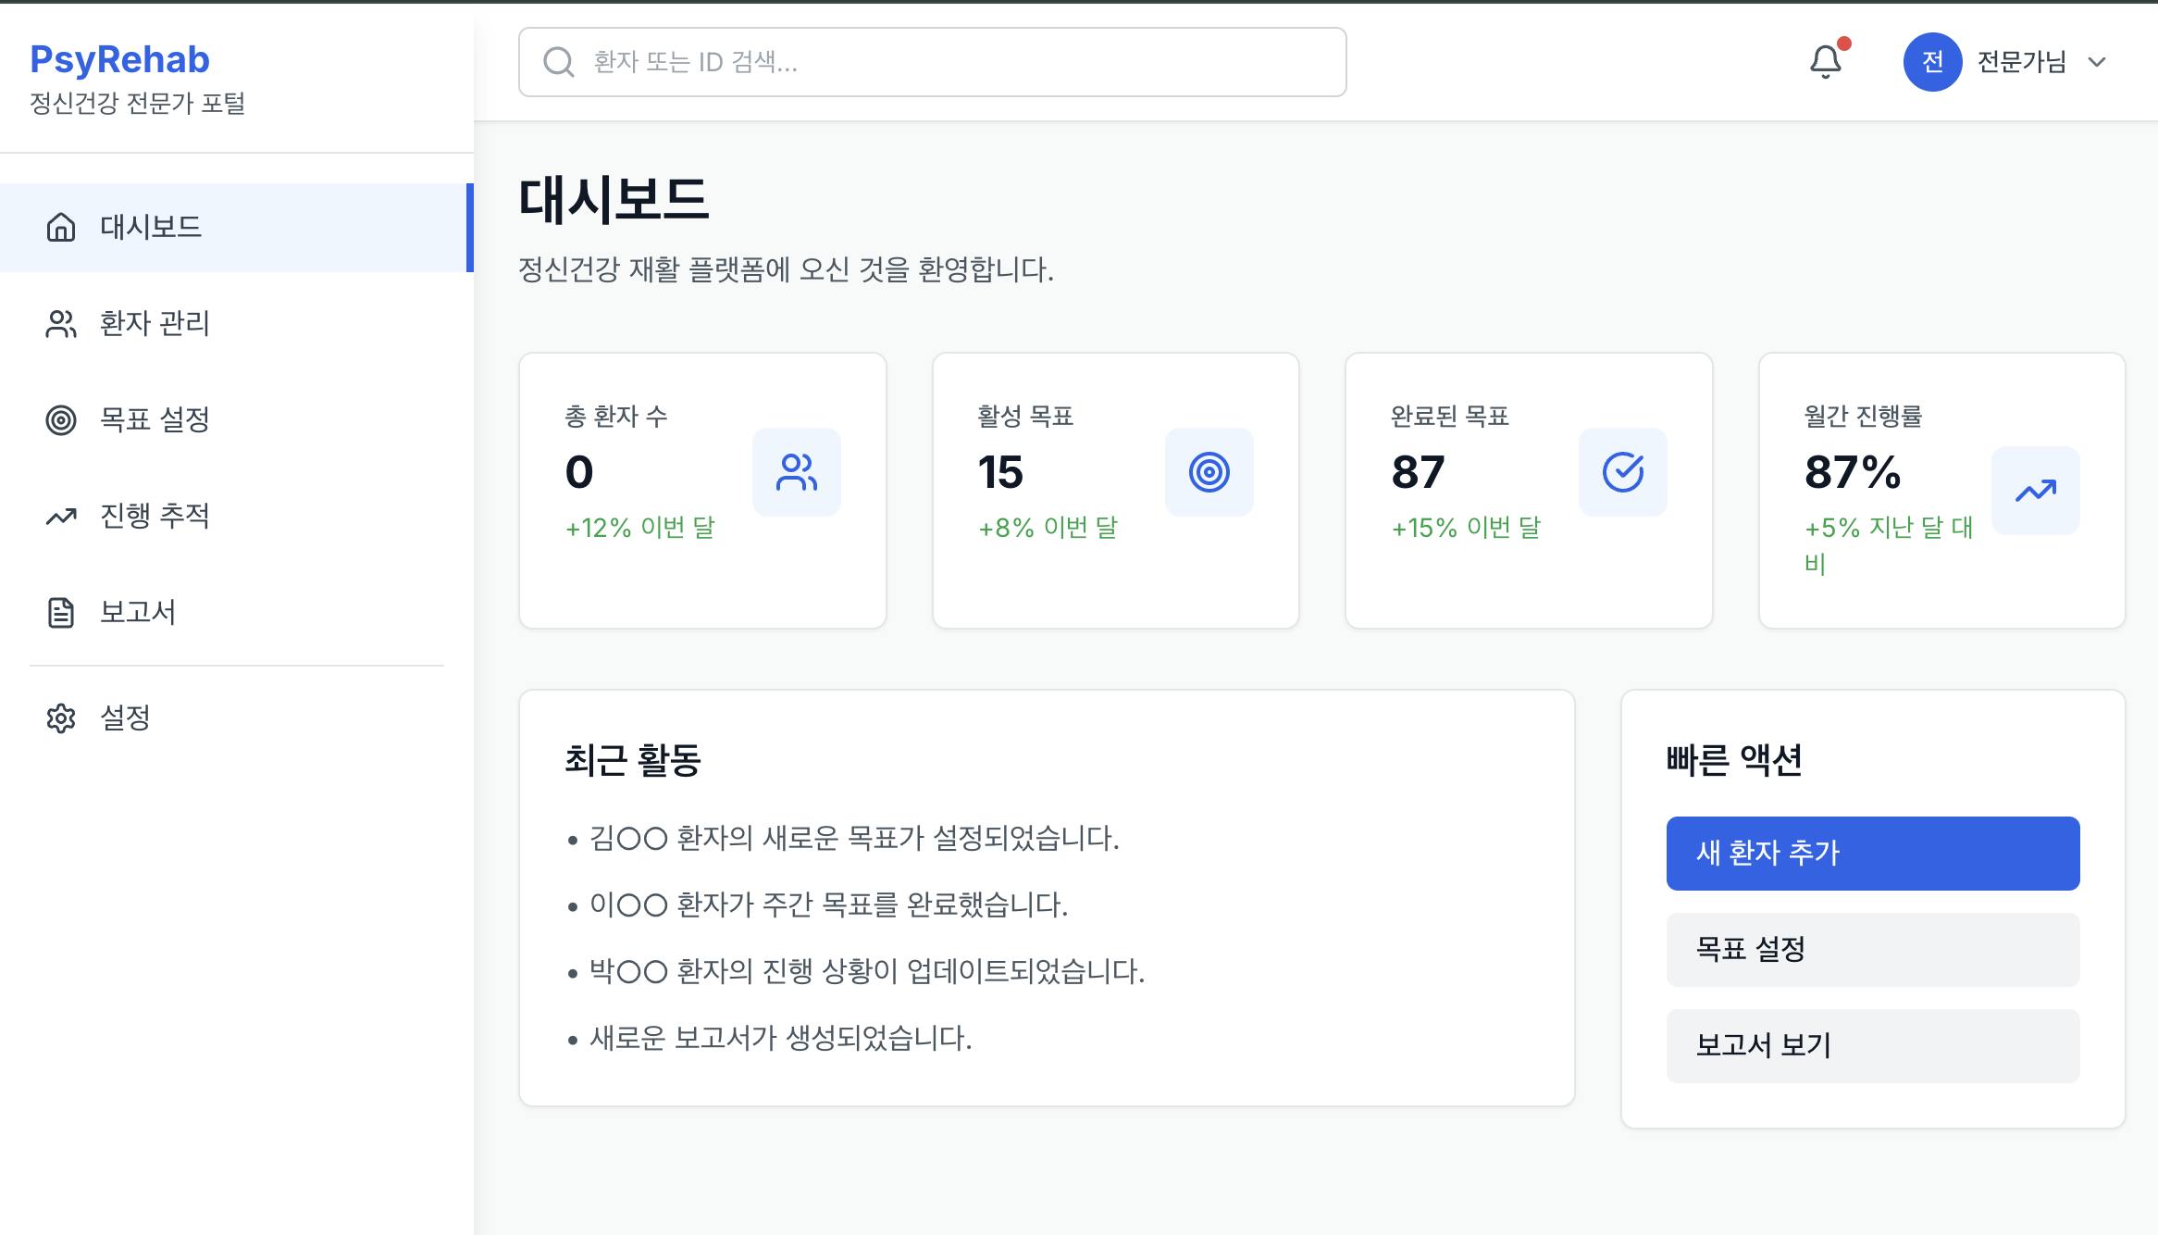
Task: Click the 활성 목표 value 15
Action: [1000, 472]
